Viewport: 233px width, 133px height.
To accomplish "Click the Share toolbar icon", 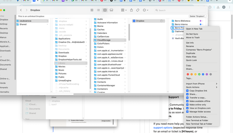I will point(131,10).
